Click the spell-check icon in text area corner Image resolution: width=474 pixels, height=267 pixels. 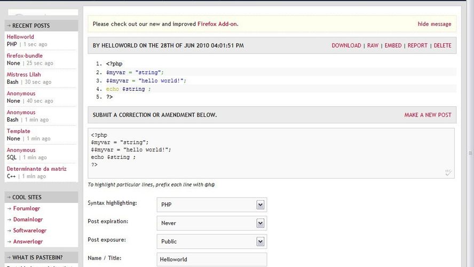[448, 172]
